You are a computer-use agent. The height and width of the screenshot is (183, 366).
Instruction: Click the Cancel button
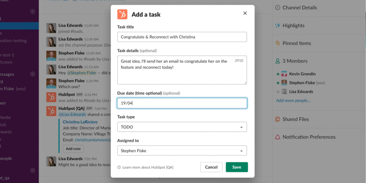click(211, 167)
